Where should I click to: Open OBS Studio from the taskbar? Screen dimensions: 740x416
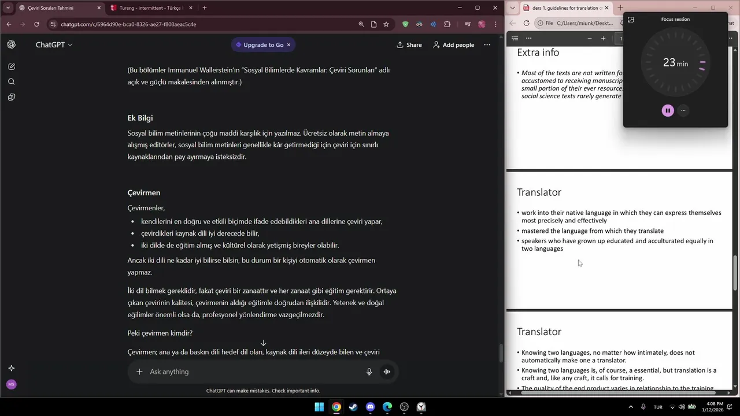(x=405, y=407)
